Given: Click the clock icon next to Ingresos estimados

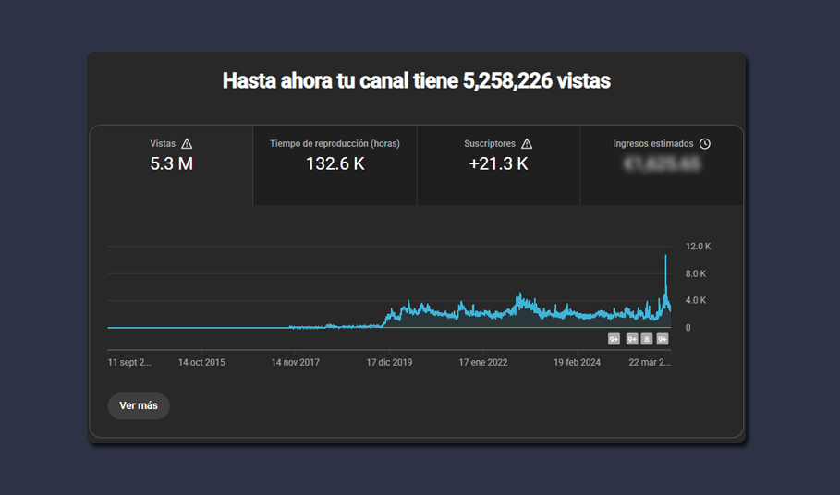Looking at the screenshot, I should click(705, 144).
